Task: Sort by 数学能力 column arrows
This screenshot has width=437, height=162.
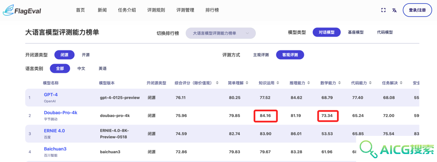Action: point(340,83)
